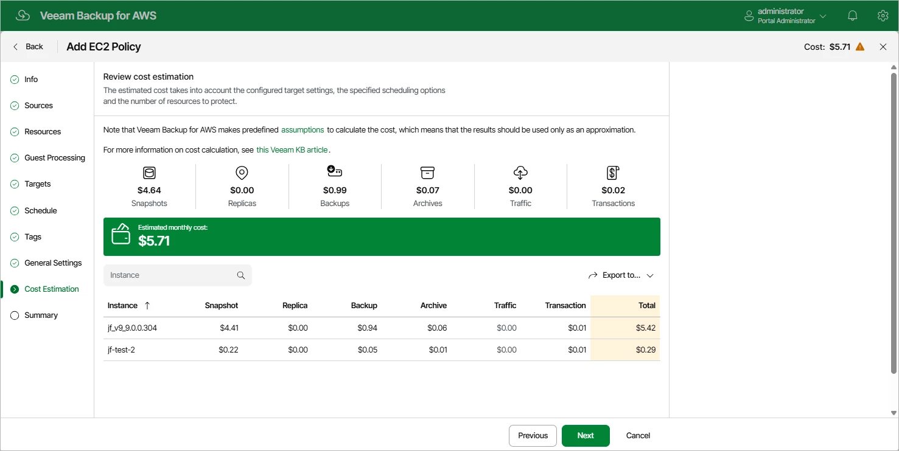Sort by the Snapshot column header
Screen dimensions: 899x451
pyautogui.click(x=222, y=306)
